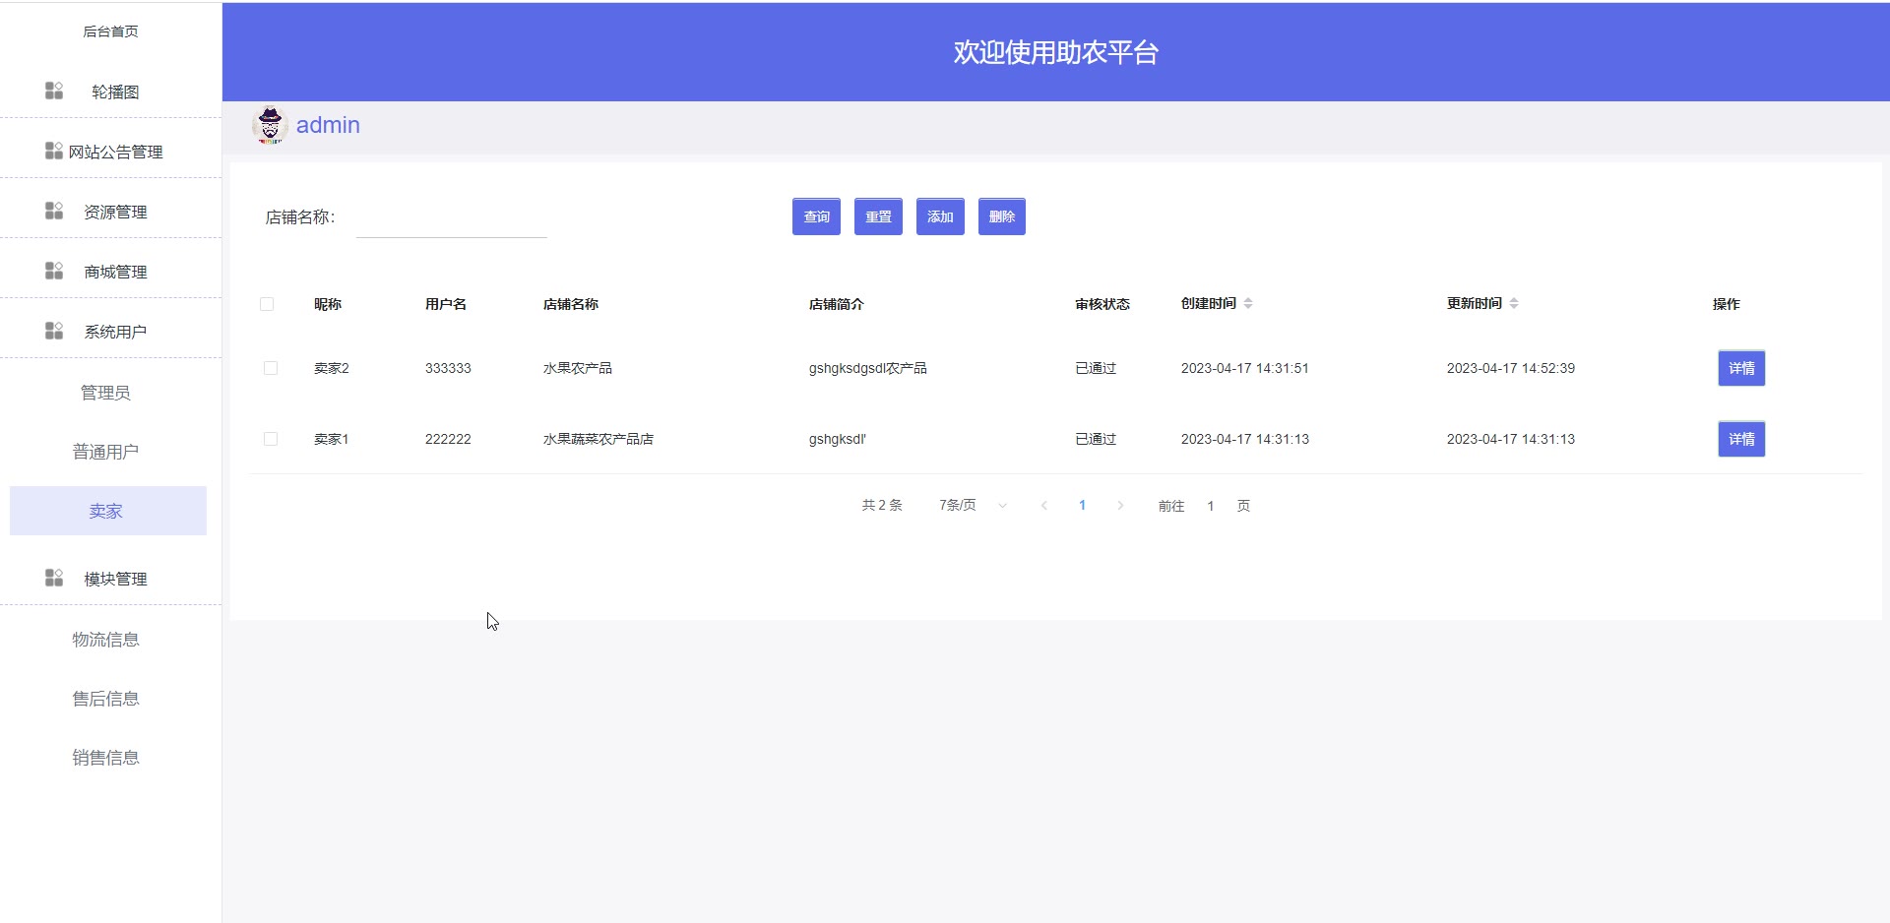Click the 审核状态 column header
This screenshot has width=1890, height=923.
point(1102,304)
